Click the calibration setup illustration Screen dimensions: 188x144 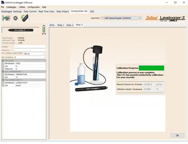[89, 68]
